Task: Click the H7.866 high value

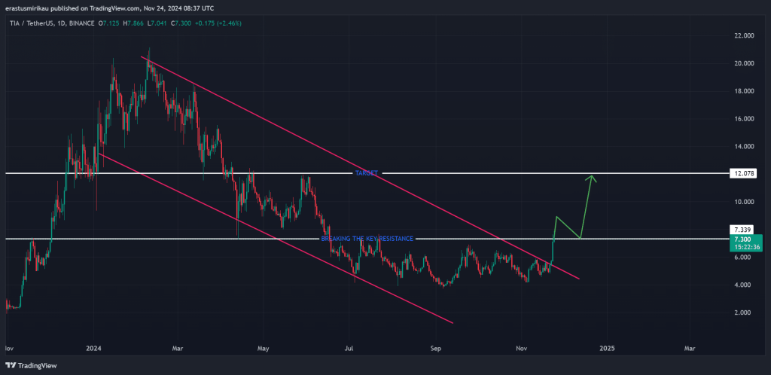Action: click(133, 23)
